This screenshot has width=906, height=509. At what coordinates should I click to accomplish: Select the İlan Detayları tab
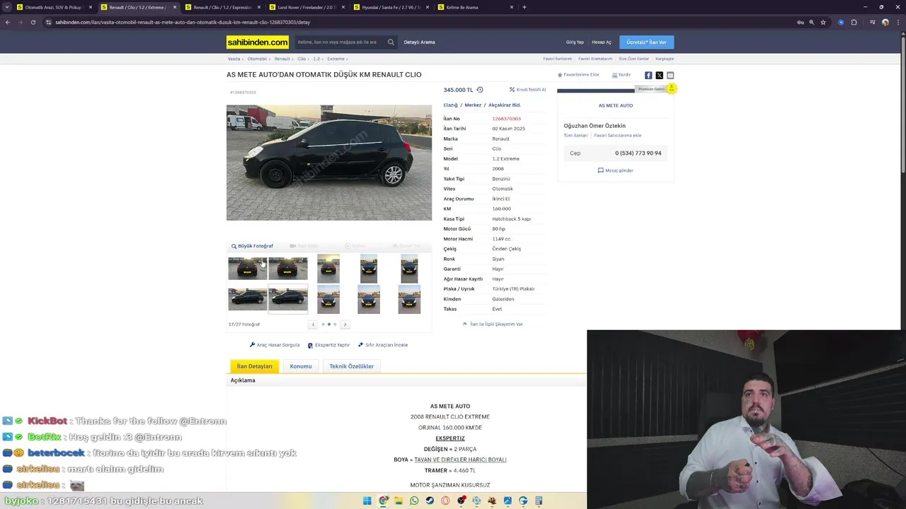pyautogui.click(x=255, y=366)
